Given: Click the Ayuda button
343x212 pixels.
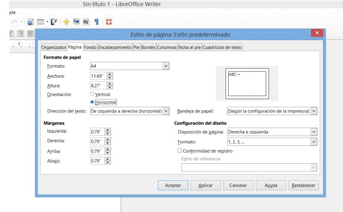Looking at the screenshot, I should pyautogui.click(x=271, y=185).
